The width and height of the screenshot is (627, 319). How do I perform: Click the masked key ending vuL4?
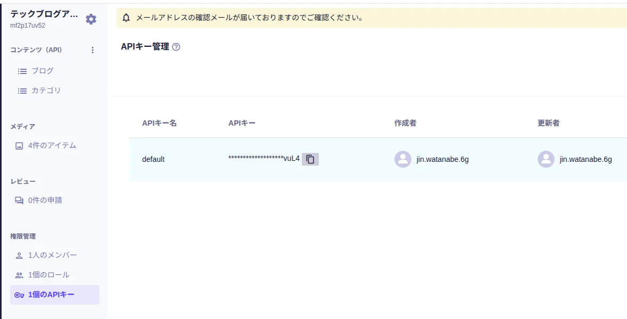tap(264, 159)
